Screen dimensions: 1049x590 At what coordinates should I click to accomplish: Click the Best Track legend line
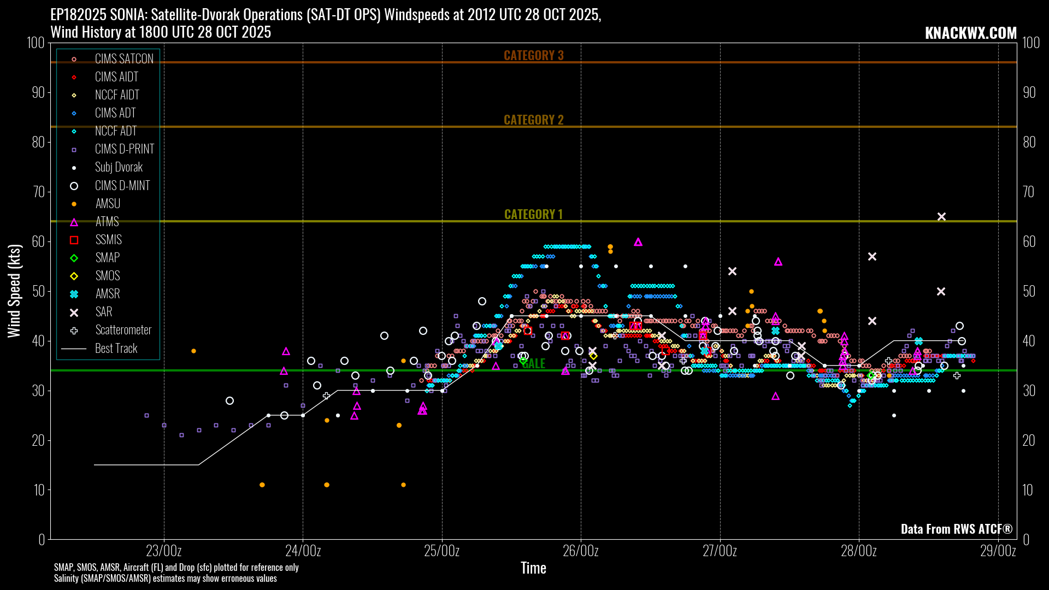tap(74, 349)
